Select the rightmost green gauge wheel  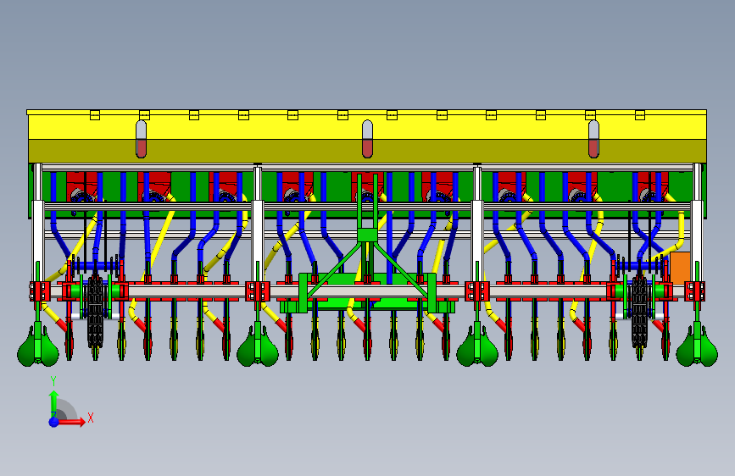point(697,346)
